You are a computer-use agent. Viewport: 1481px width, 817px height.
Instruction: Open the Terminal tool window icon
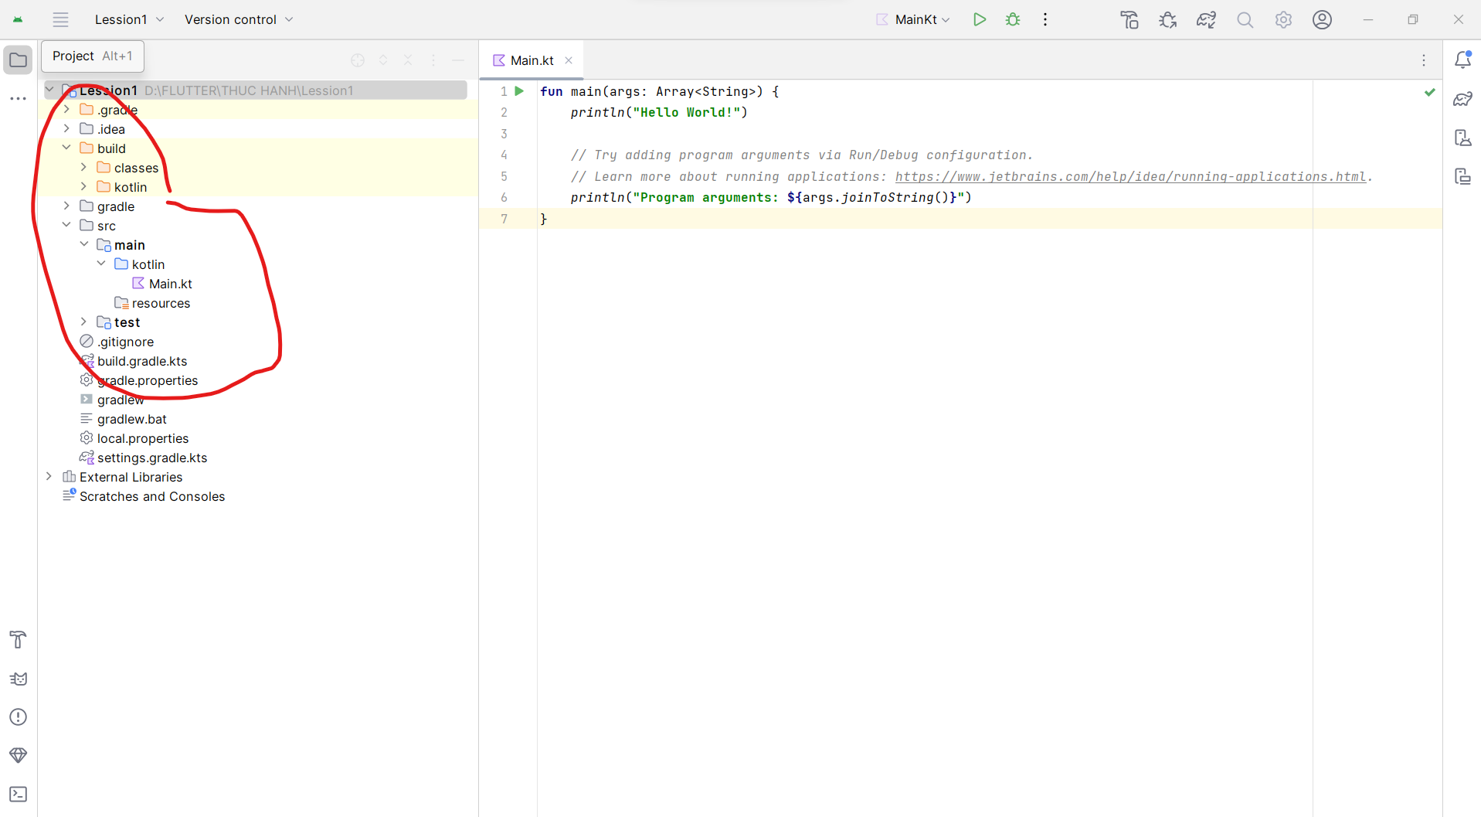click(18, 794)
